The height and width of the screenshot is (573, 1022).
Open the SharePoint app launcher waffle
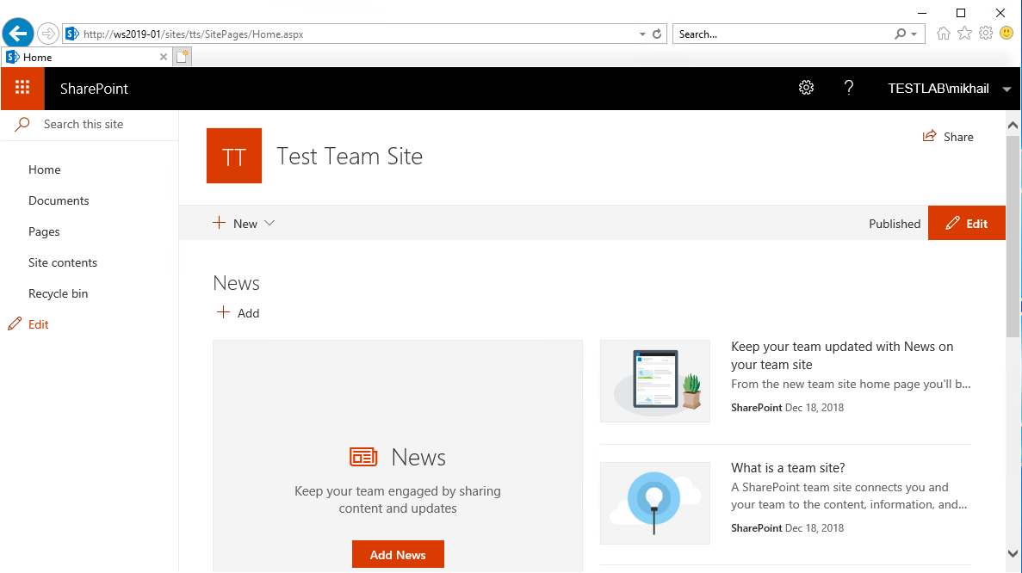(x=22, y=88)
